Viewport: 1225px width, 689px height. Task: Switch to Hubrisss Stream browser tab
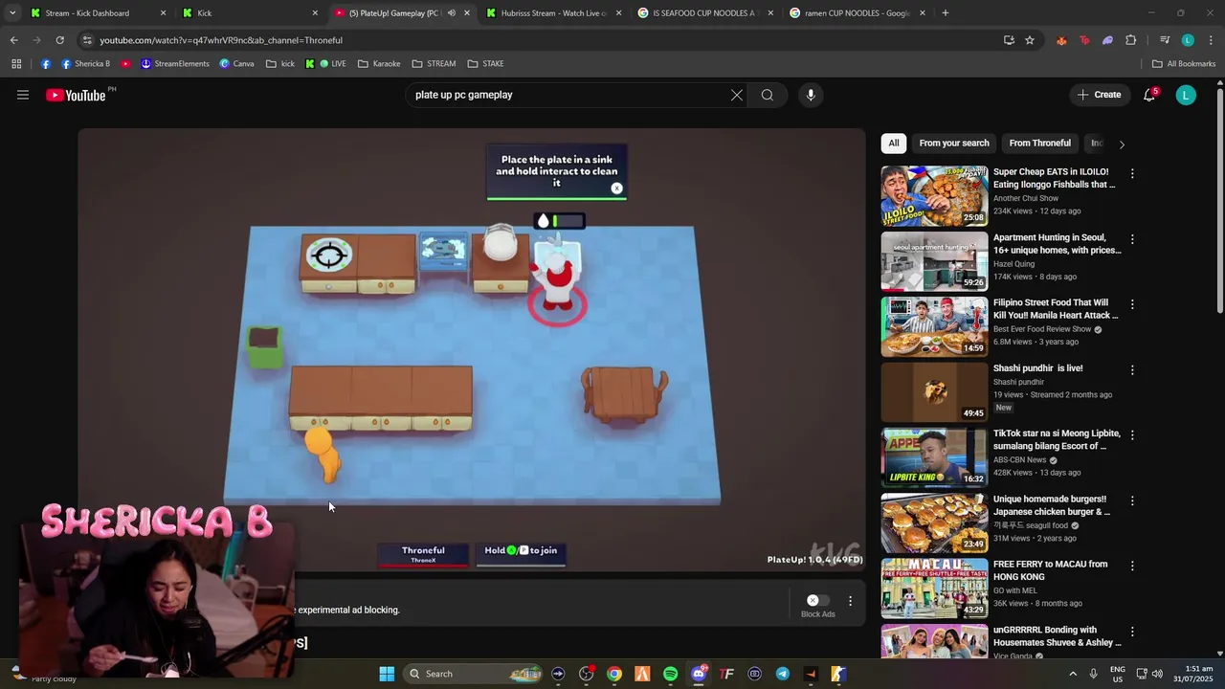554,13
